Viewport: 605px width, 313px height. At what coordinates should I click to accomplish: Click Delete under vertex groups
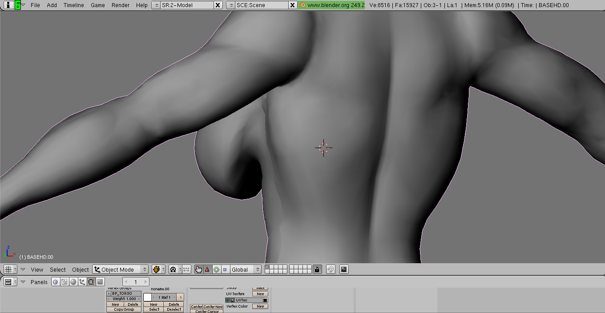[x=133, y=305]
